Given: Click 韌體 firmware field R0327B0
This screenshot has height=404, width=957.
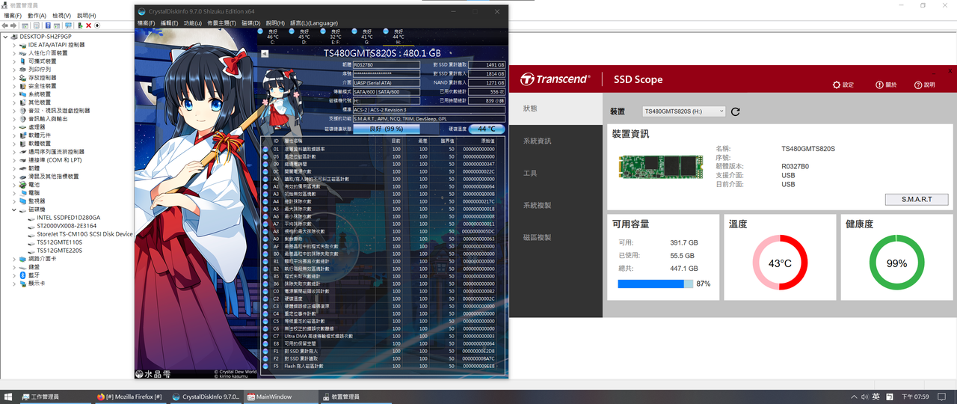Looking at the screenshot, I should pos(387,65).
